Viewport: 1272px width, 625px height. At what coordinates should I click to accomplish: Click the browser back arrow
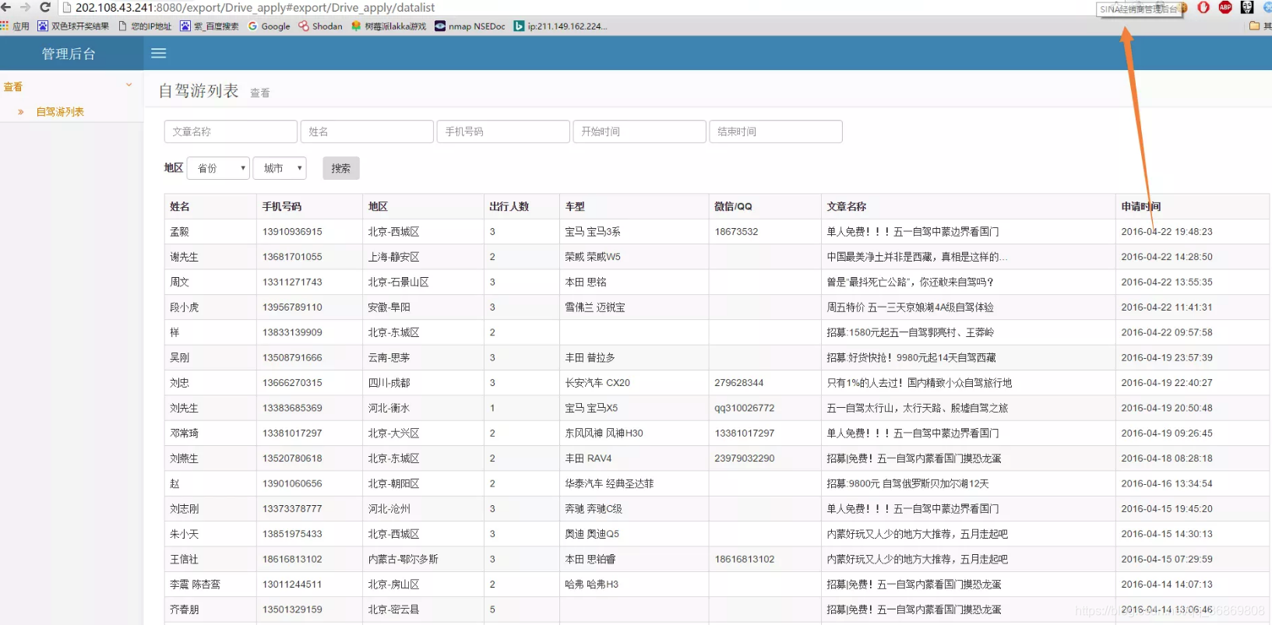pyautogui.click(x=5, y=7)
